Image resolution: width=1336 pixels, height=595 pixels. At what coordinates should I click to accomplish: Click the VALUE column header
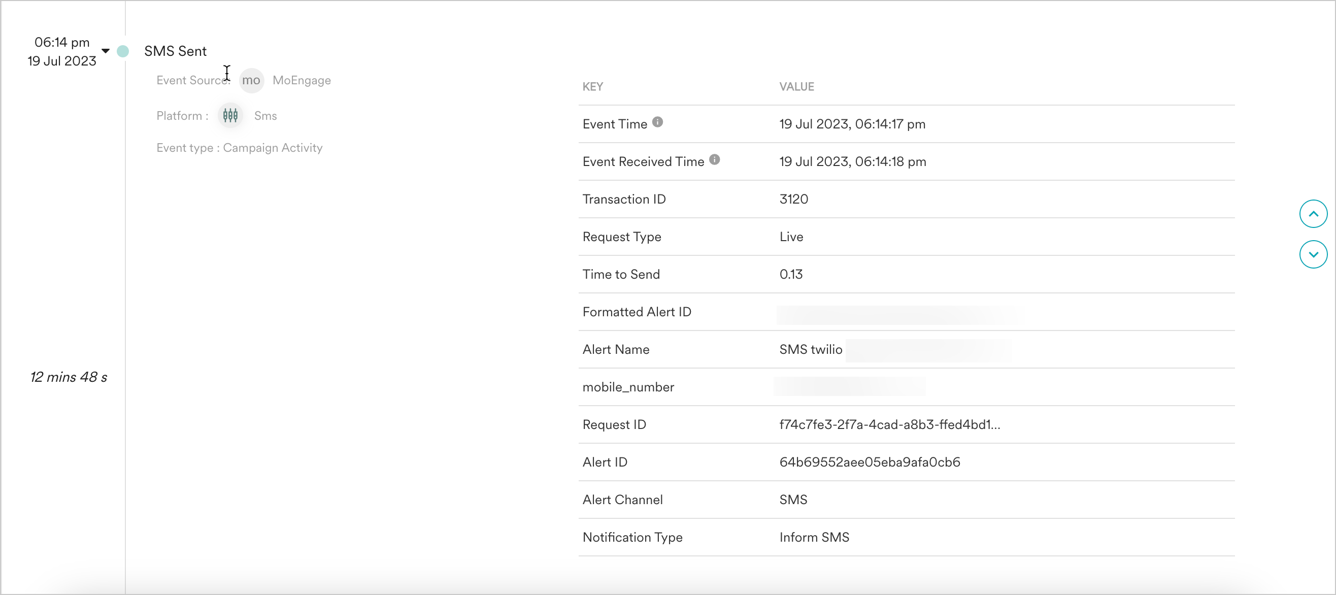796,87
